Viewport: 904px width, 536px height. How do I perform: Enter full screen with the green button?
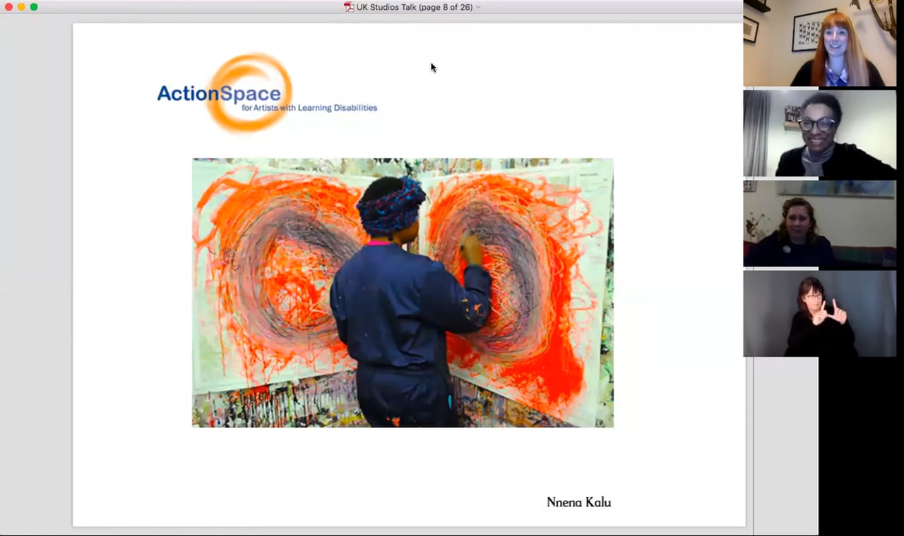click(34, 7)
